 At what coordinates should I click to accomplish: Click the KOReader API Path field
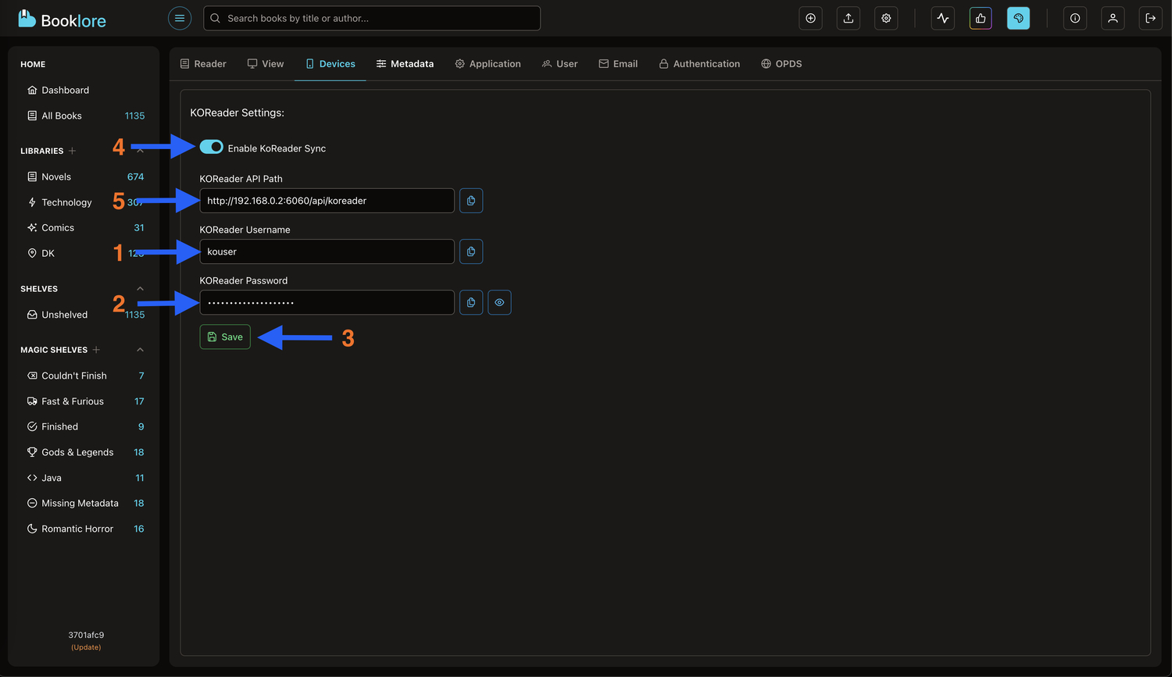pyautogui.click(x=327, y=201)
